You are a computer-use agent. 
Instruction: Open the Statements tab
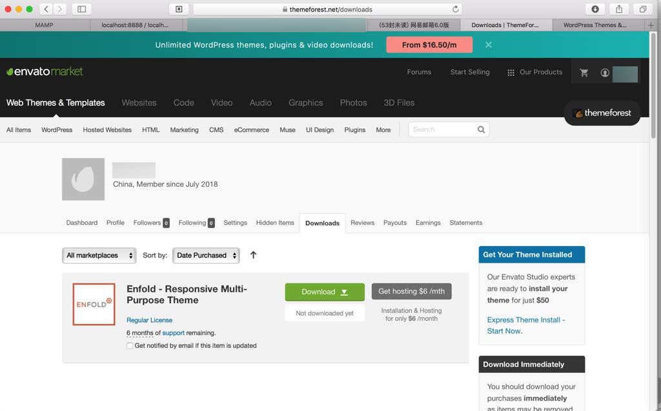click(x=466, y=222)
